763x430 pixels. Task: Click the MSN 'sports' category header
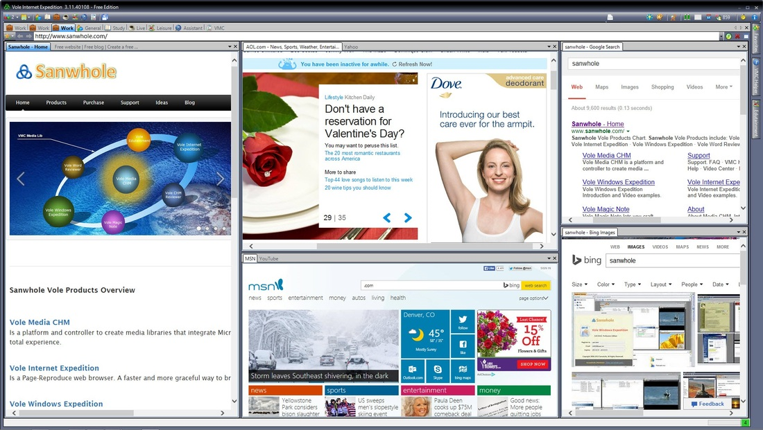click(361, 390)
